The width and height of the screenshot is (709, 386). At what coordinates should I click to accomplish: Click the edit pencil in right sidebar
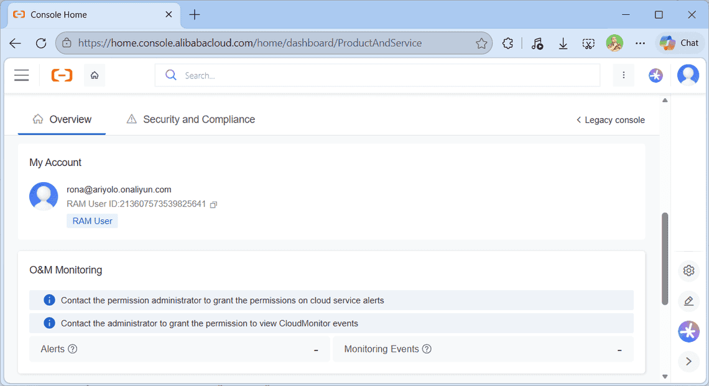(688, 301)
